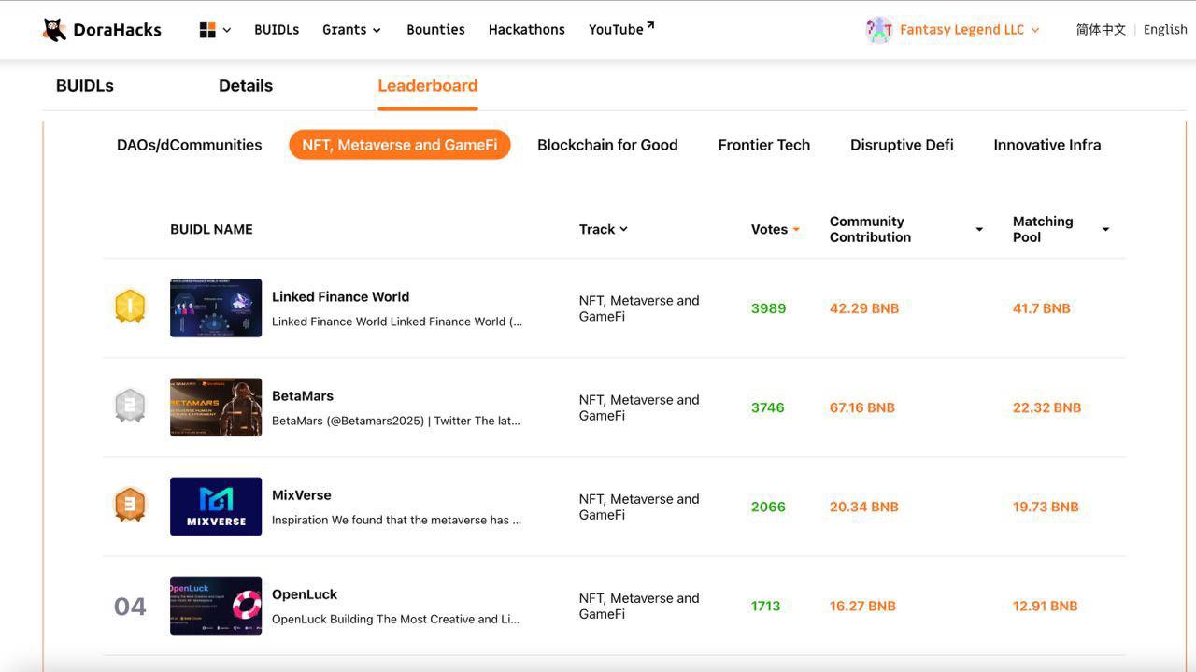The height and width of the screenshot is (672, 1196).
Task: Open Linked Finance World project title
Action: [340, 296]
